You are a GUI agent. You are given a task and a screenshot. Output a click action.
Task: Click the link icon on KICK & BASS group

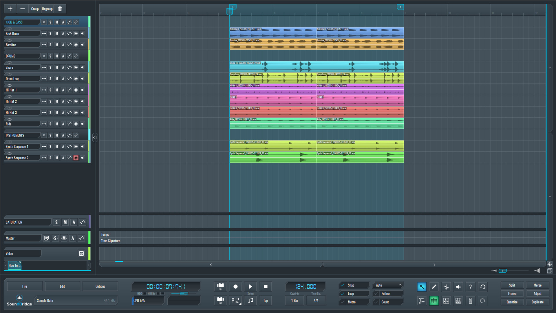[76, 22]
